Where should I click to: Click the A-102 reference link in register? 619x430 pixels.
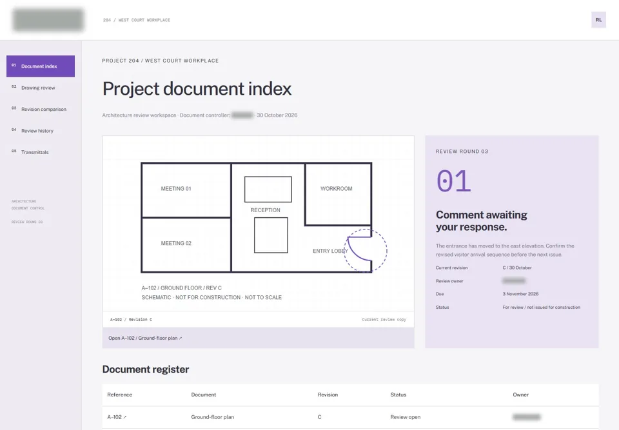click(x=117, y=417)
